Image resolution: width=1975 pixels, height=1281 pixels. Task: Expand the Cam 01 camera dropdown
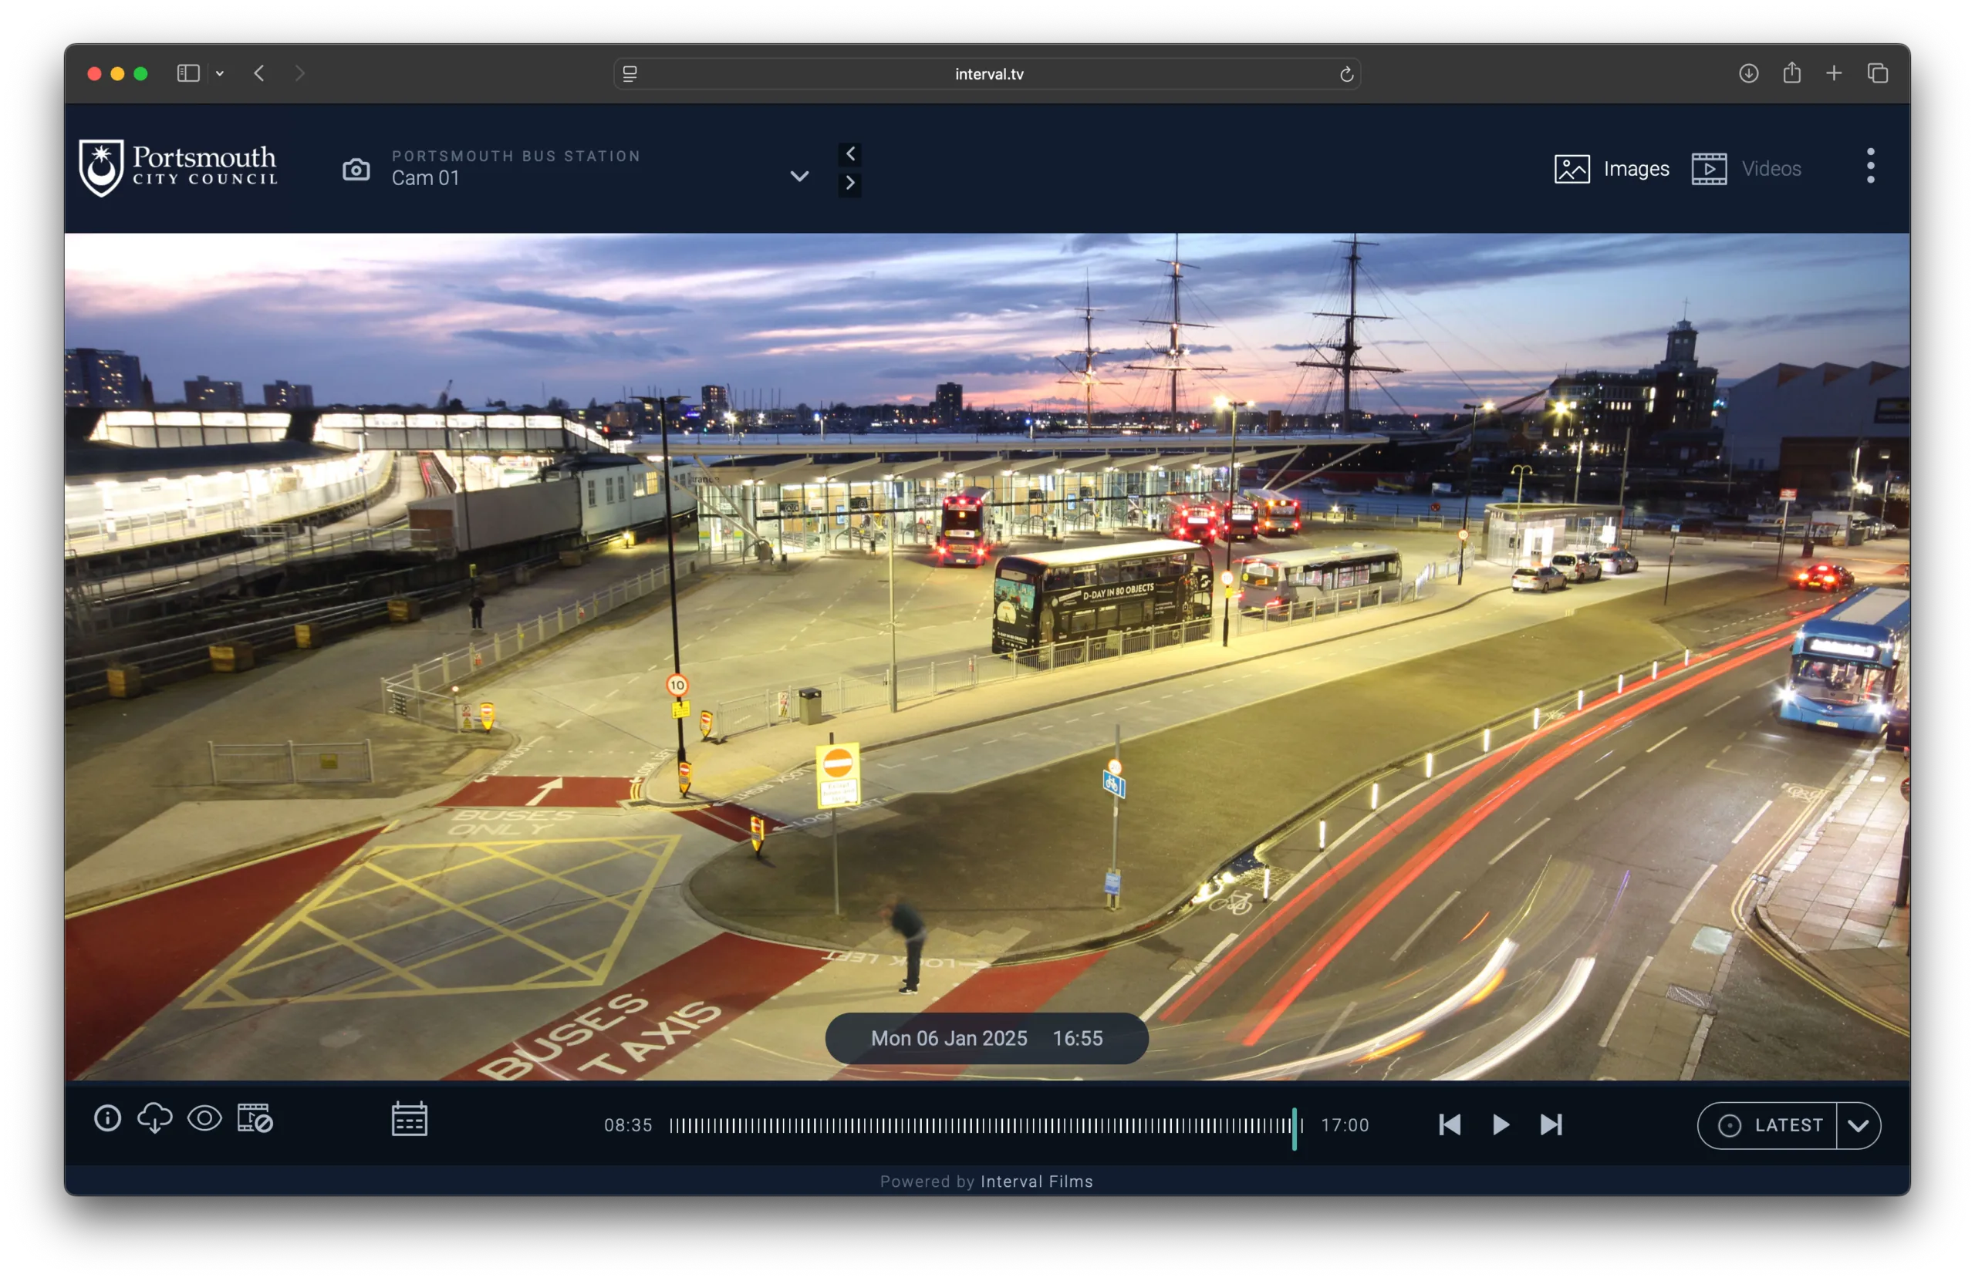799,176
